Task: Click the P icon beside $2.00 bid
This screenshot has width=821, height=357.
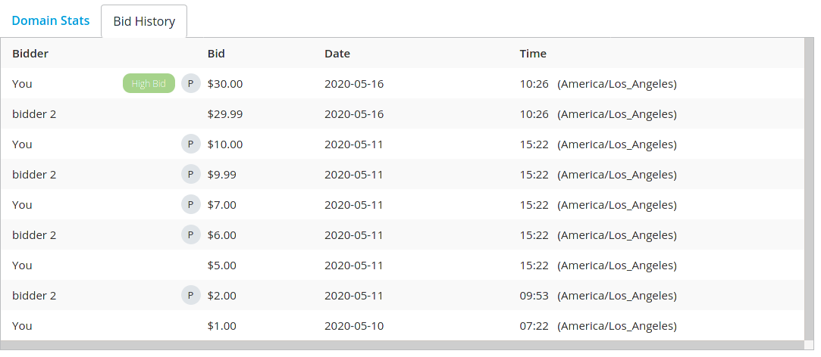Action: [x=191, y=295]
